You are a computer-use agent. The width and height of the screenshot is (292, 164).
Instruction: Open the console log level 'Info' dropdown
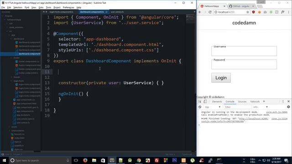coord(261,107)
